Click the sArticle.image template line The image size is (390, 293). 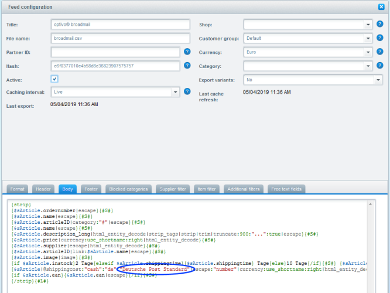(52, 257)
